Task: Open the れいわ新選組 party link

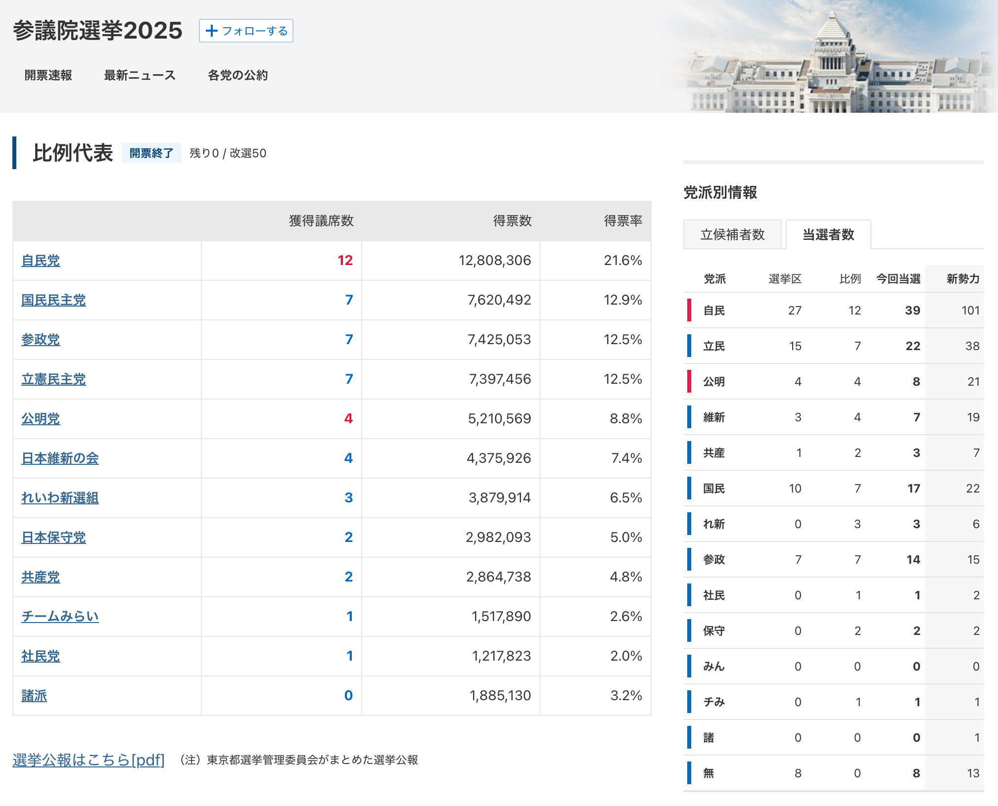Action: (x=60, y=498)
